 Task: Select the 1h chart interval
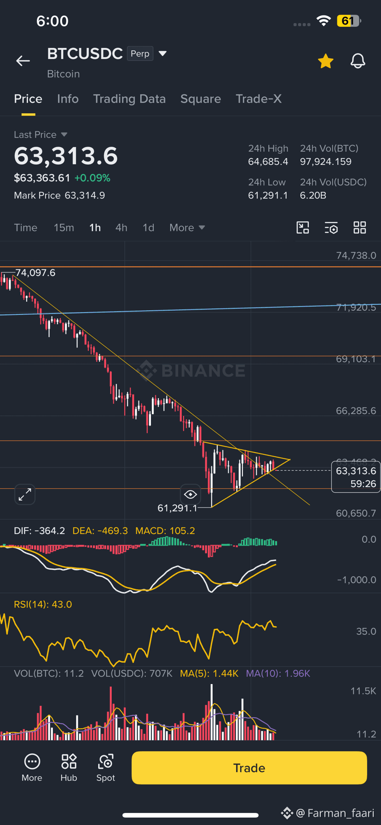tap(95, 227)
